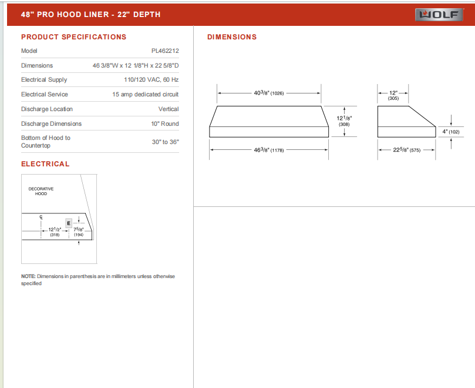The width and height of the screenshot is (475, 388).
Task: Click the PRODUCT SPECIFICATIONS heading
Action: 73,37
